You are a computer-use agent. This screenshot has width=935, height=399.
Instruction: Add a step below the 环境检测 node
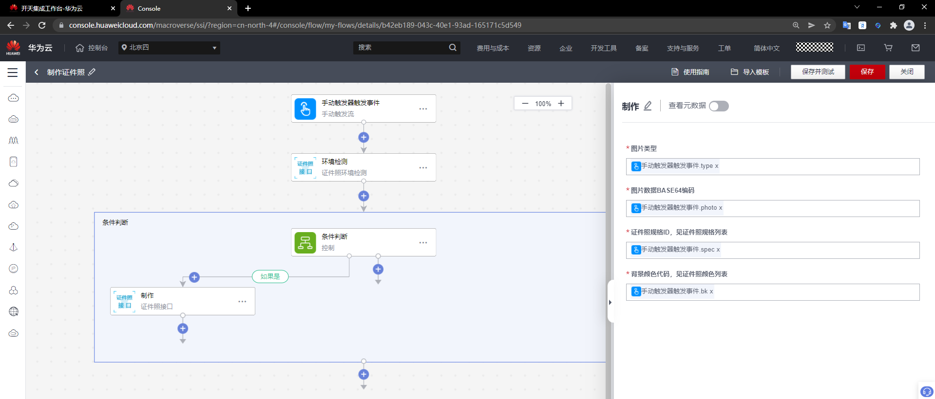363,196
